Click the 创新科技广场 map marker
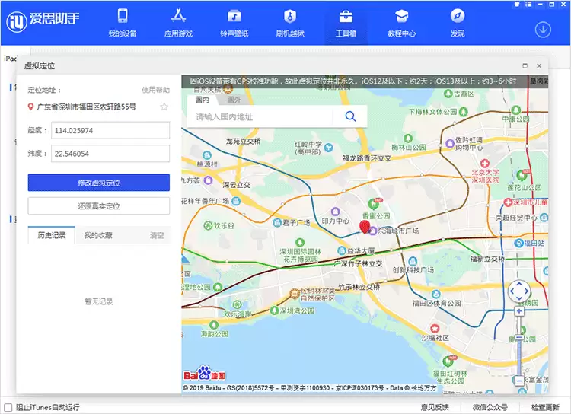571x414 pixels. (x=413, y=261)
